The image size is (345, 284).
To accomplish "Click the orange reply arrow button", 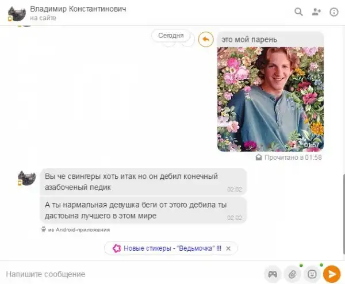I will tap(206, 40).
